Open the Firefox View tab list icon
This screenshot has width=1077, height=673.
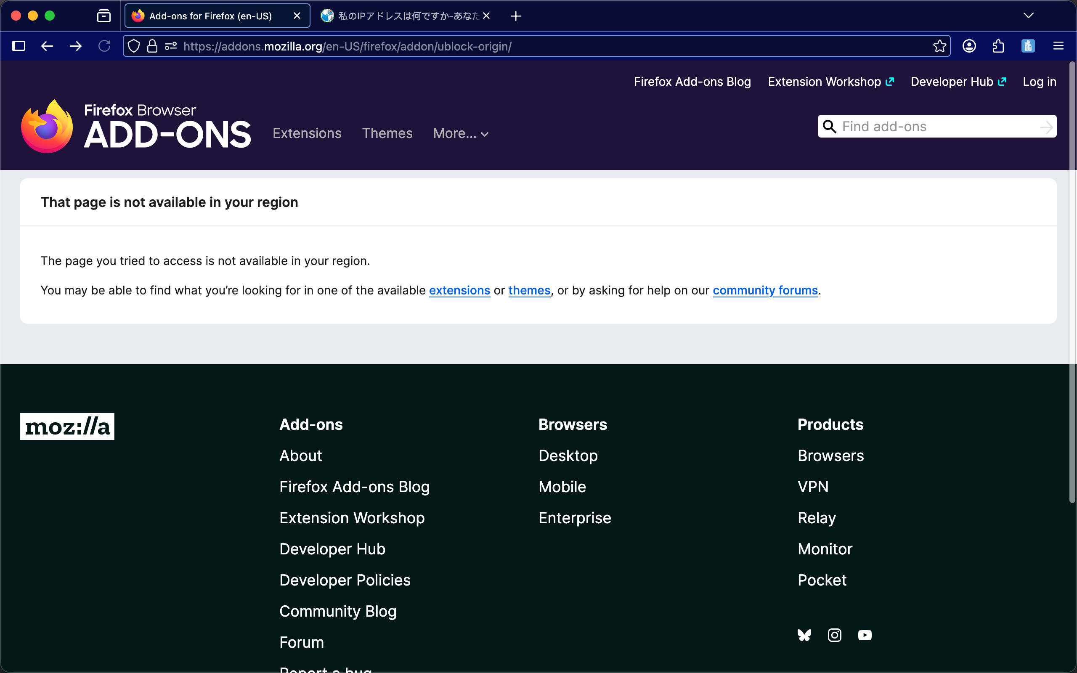click(103, 16)
